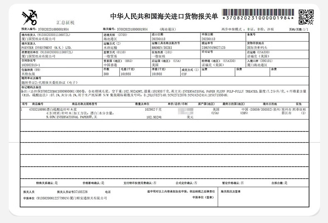Select commodity code 4703210090
The width and height of the screenshot is (328, 223).
(37, 109)
